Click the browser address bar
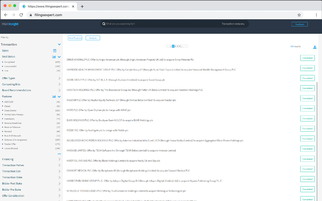Image resolution: width=322 pixels, height=201 pixels. [164, 15]
